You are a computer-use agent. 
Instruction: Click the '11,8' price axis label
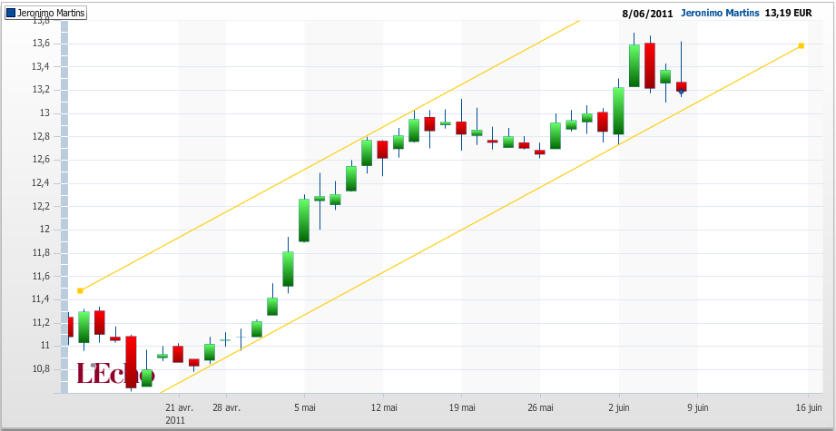pyautogui.click(x=41, y=253)
